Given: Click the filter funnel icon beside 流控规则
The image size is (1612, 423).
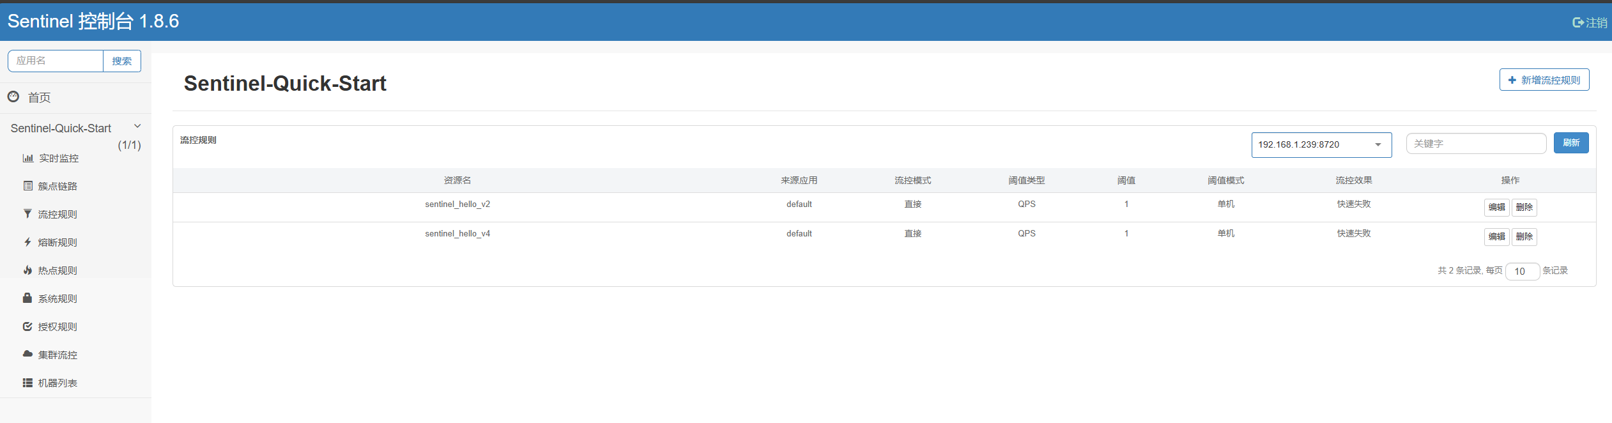Looking at the screenshot, I should tap(27, 214).
